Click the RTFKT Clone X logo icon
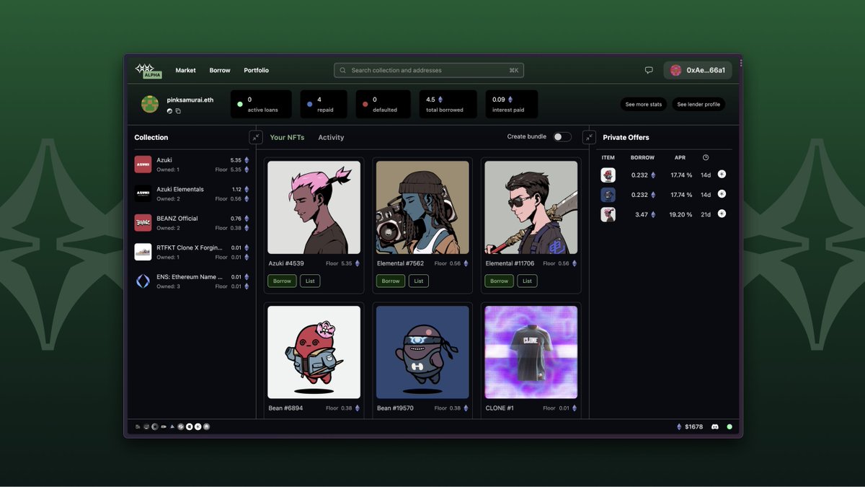Screen dimensions: 865x487 pos(143,252)
